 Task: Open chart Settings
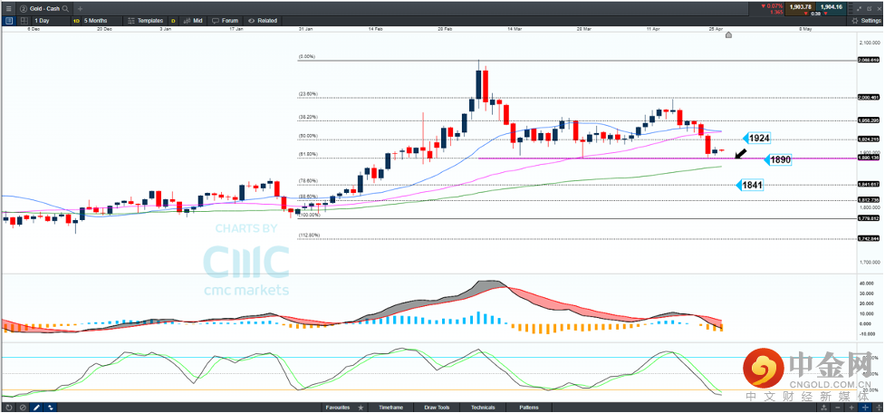866,20
